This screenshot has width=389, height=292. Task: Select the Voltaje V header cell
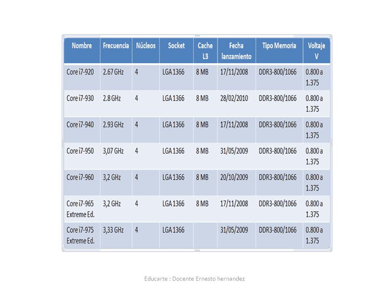pyautogui.click(x=316, y=51)
